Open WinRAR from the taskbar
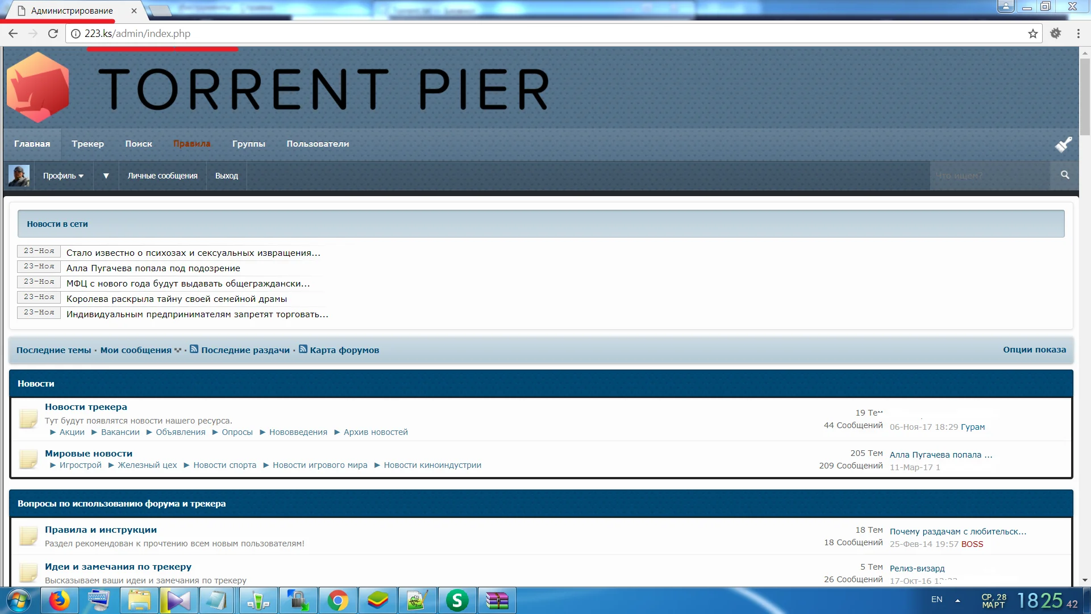The image size is (1091, 614). click(497, 600)
